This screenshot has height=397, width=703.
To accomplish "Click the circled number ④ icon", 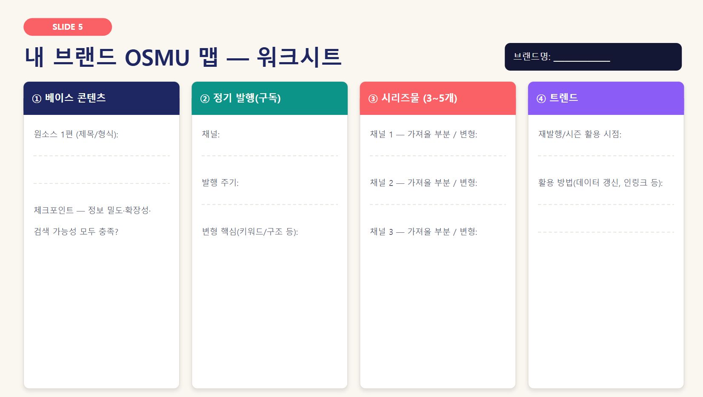I will pos(541,99).
